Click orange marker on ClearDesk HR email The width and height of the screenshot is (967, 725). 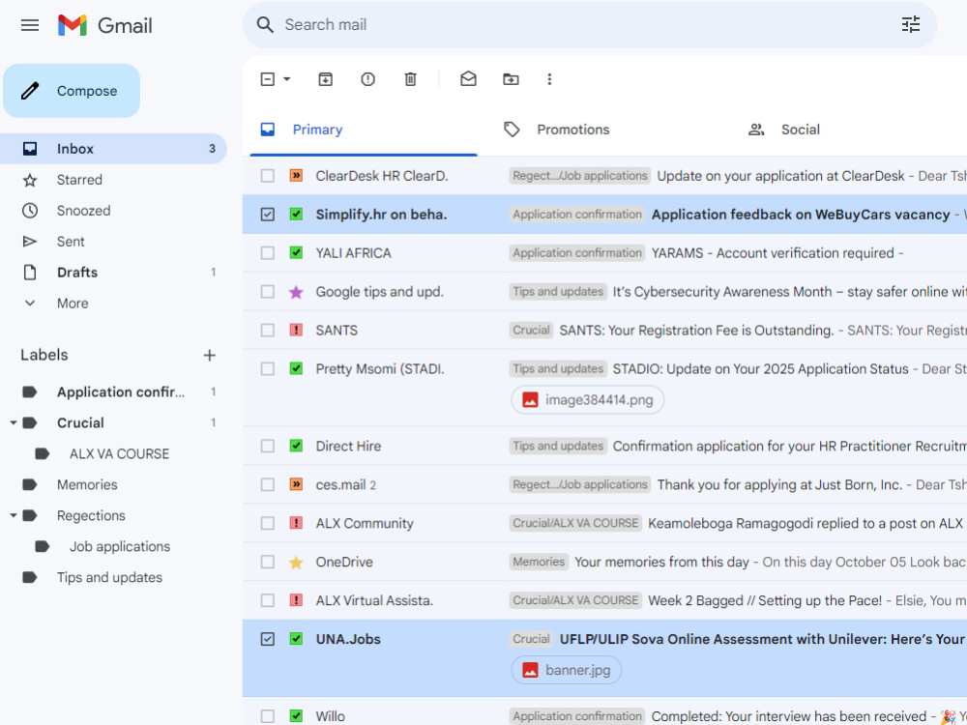[x=296, y=176]
